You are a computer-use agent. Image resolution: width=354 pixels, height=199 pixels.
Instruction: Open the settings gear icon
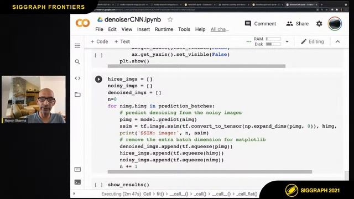pos(319,23)
